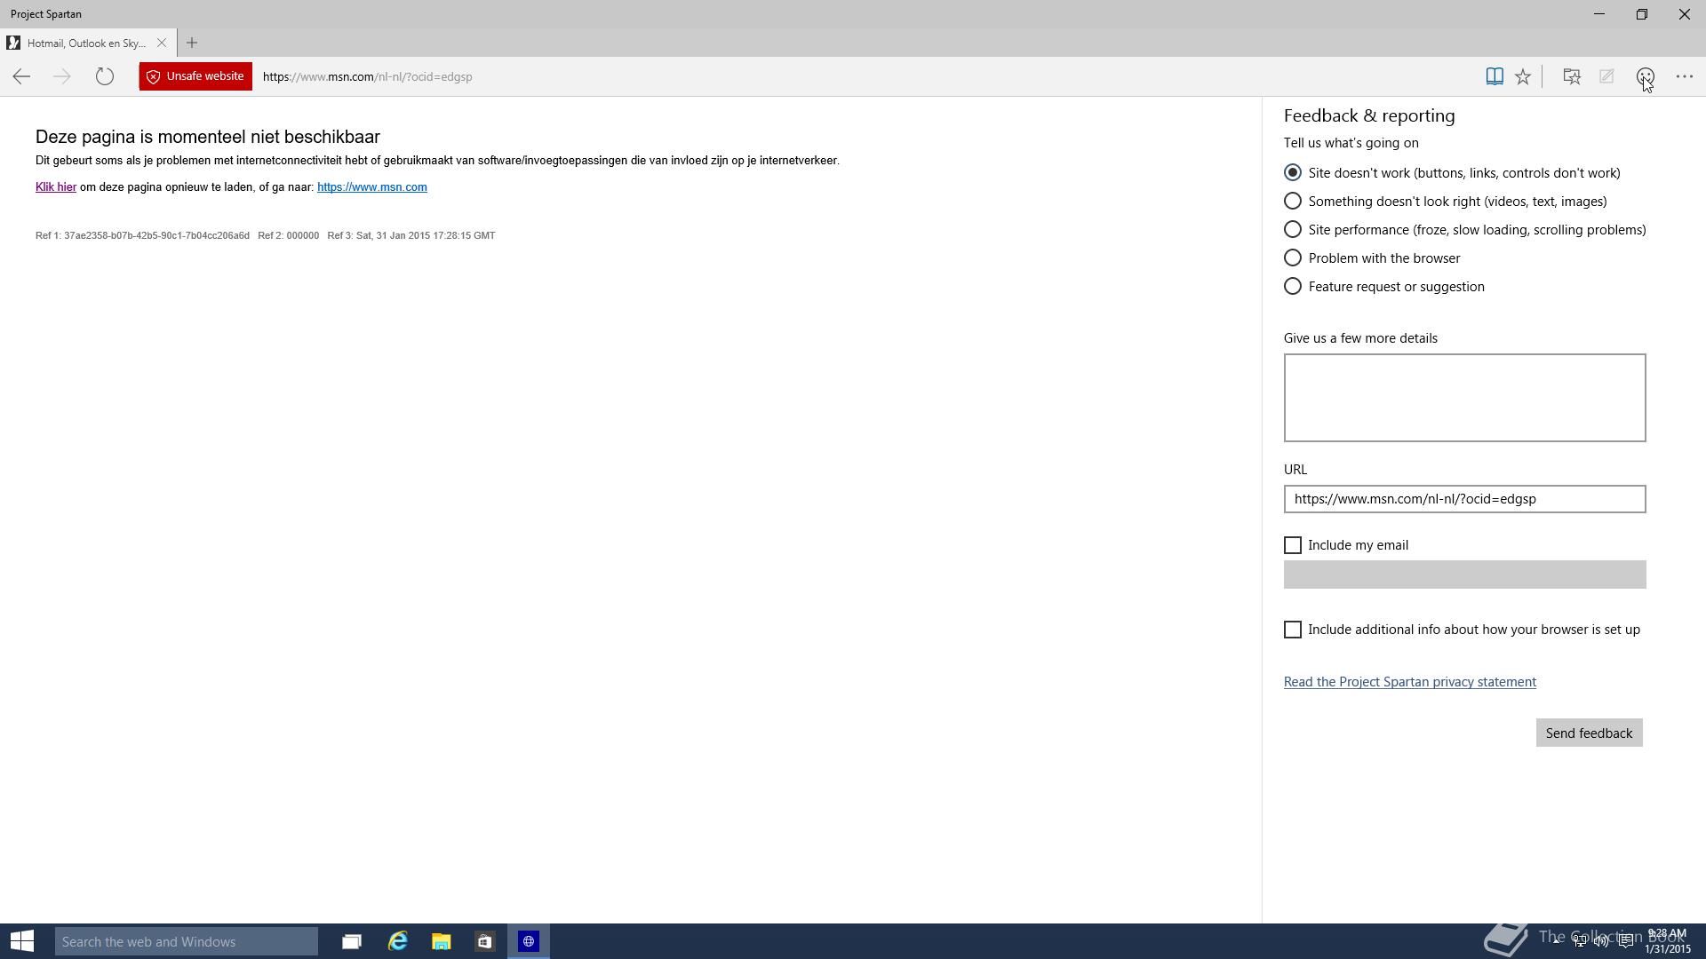This screenshot has height=959, width=1706.
Task: Open File Explorer from taskbar
Action: 441,941
